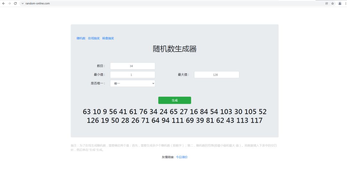Open the 今日油价 friendly link
The height and width of the screenshot is (183, 347).
pos(182,157)
